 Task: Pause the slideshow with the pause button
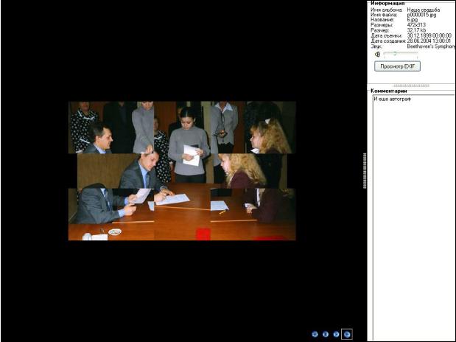pos(326,334)
